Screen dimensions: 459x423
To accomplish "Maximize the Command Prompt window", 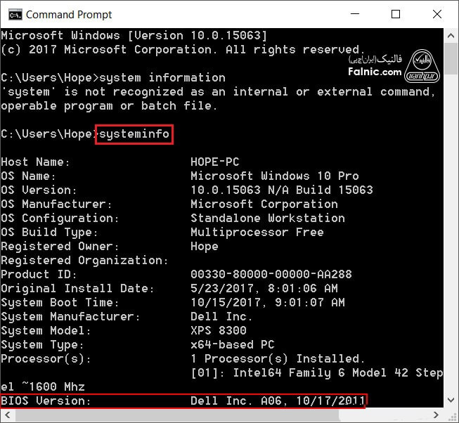I will 396,14.
